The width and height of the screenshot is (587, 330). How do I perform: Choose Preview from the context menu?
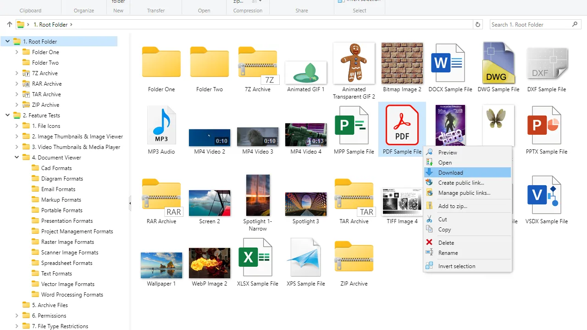(x=467, y=152)
